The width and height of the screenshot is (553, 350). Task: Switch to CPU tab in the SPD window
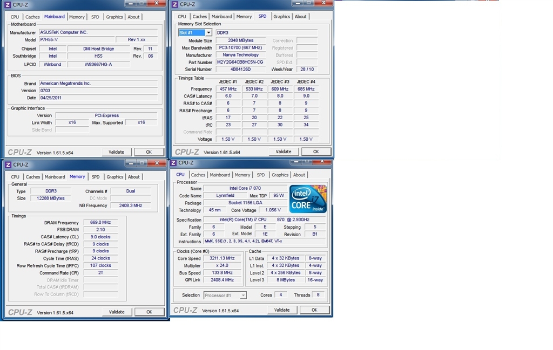182,17
